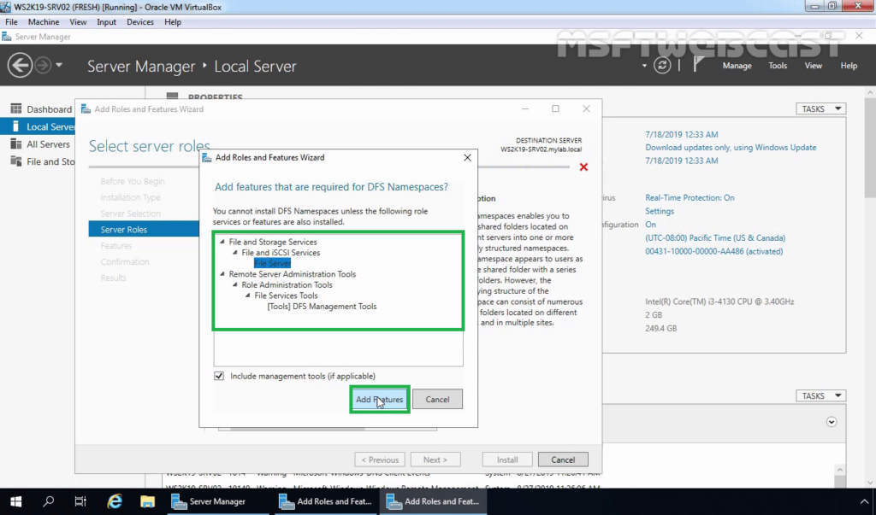Collapse the File and iSCSI Services node
Screen dimensions: 876x515
point(235,252)
